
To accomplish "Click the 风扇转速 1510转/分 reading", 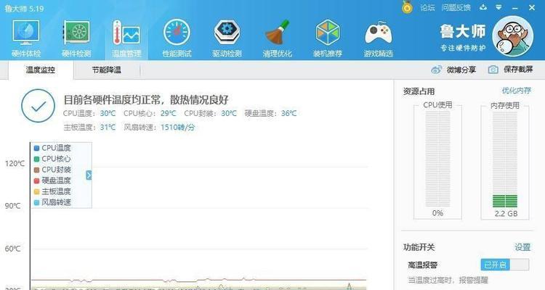I will point(160,128).
